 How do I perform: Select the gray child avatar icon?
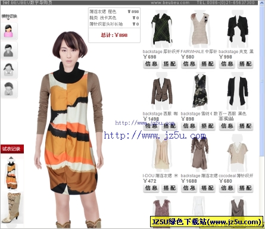(9, 89)
